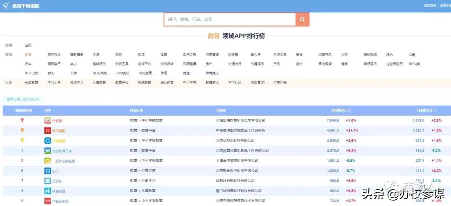Viewport: 451px width, 206px height.
Task: Select the 教育 field filter
Action: pyautogui.click(x=28, y=54)
